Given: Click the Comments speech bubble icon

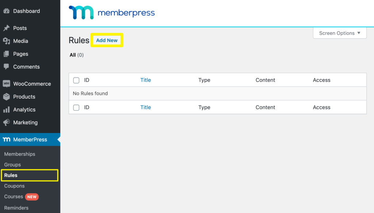Looking at the screenshot, I should pyautogui.click(x=7, y=66).
